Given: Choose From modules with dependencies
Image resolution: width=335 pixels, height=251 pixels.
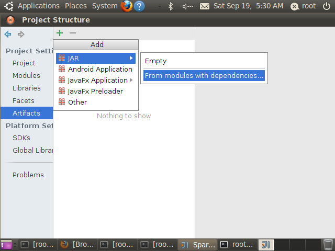Looking at the screenshot, I should tap(204, 75).
